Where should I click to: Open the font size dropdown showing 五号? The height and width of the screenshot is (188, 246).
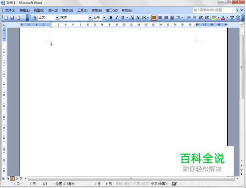tap(104, 18)
